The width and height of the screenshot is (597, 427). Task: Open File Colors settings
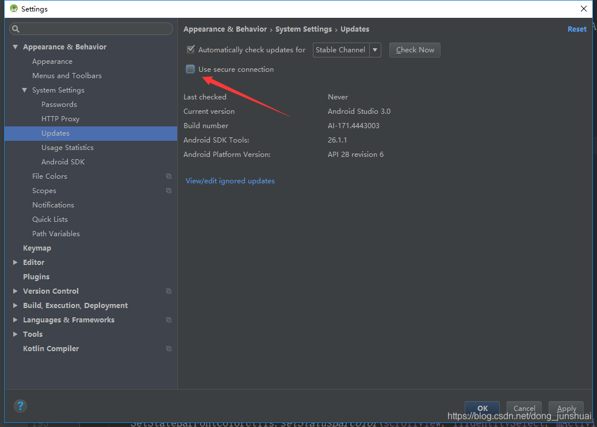click(x=49, y=176)
